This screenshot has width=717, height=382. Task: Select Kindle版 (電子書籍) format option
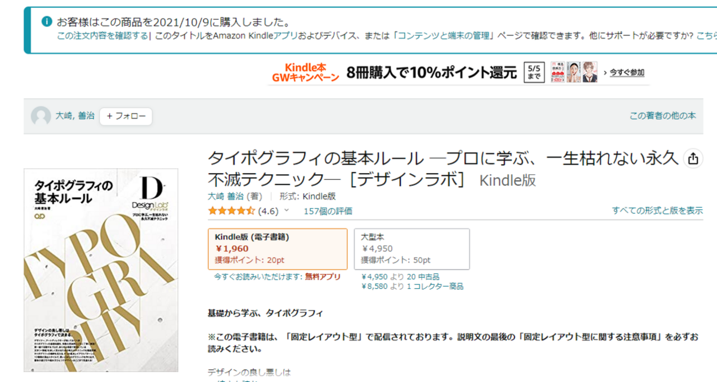[x=278, y=249]
